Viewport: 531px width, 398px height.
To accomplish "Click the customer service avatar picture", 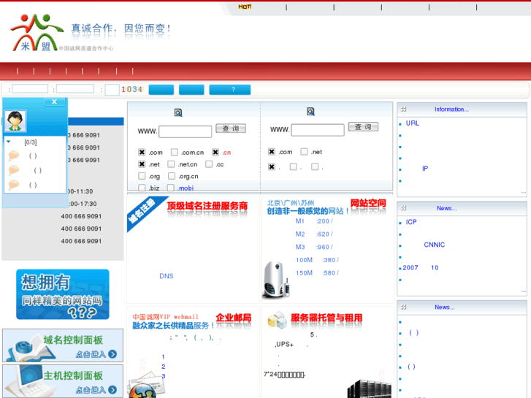I will [15, 120].
